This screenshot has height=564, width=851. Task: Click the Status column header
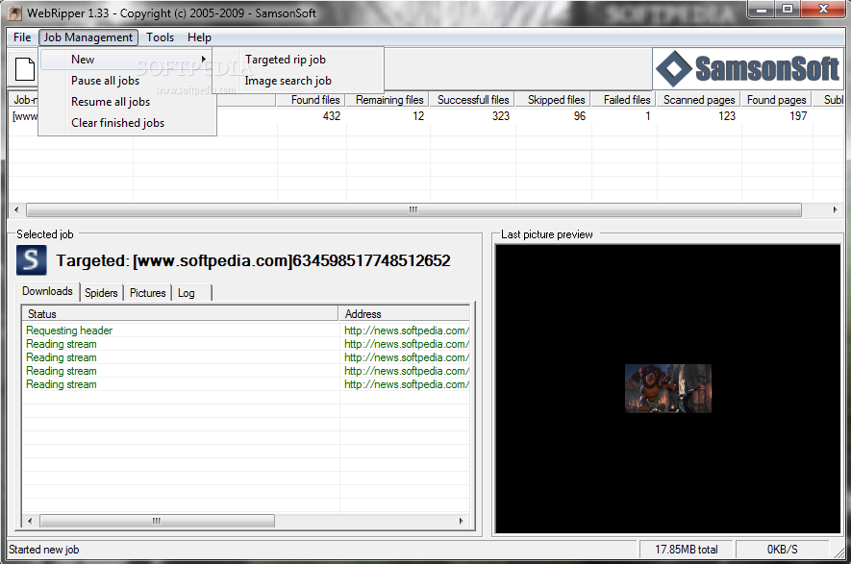[x=180, y=314]
